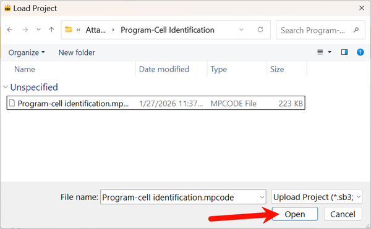Open the recent locations chevron
The height and width of the screenshot is (229, 371).
click(38, 30)
